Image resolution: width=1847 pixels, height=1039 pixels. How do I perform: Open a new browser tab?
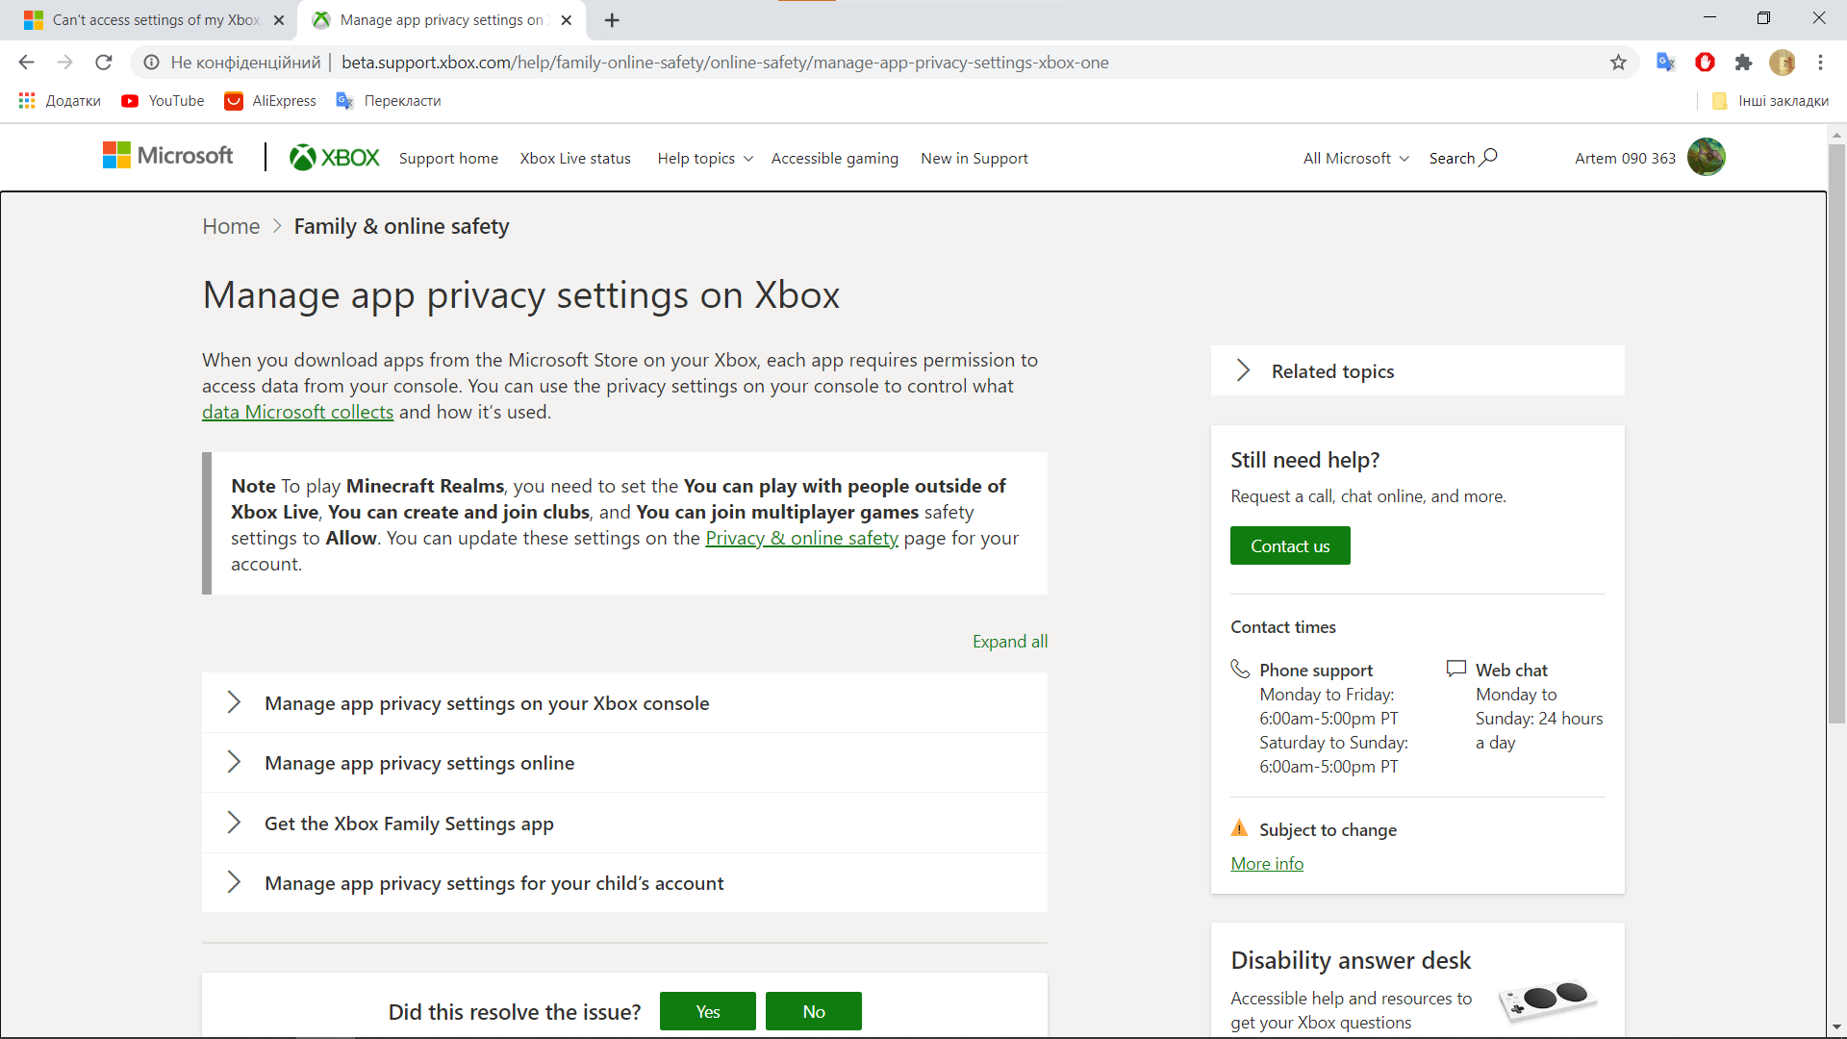[612, 20]
